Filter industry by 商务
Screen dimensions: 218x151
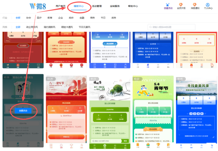(92, 18)
